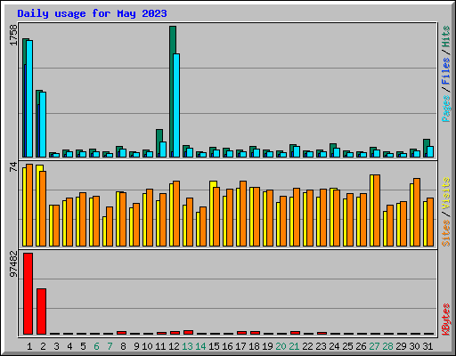Screen dimensions: 456x356
Task: Select the orange Sites bar for day 17
Action: [x=243, y=214]
